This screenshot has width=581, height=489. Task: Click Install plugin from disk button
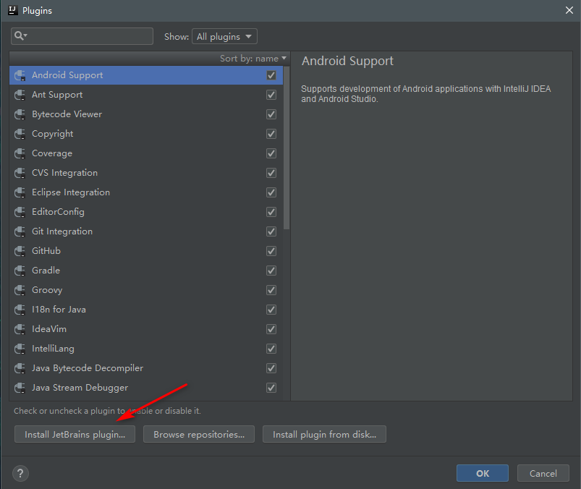coord(325,434)
